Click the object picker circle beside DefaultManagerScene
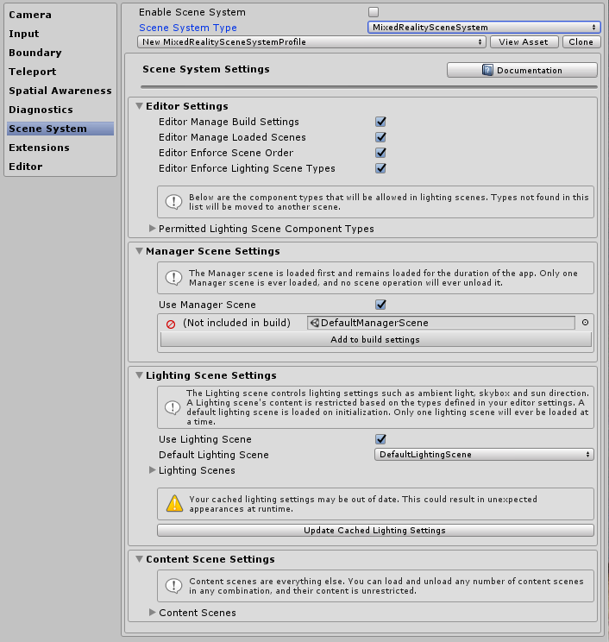The height and width of the screenshot is (642, 609). coord(585,323)
